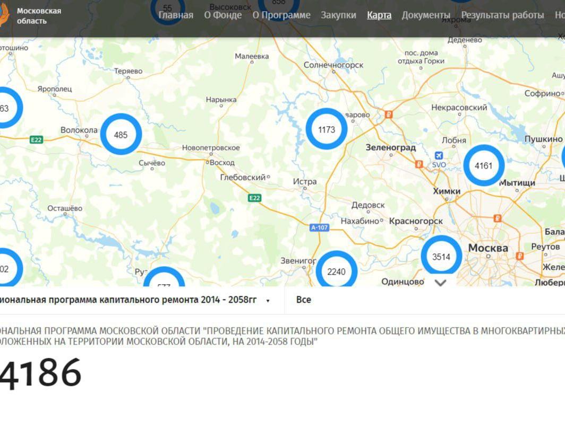This screenshot has width=565, height=423.
Task: Click the Лобня town label
Action: (454, 140)
